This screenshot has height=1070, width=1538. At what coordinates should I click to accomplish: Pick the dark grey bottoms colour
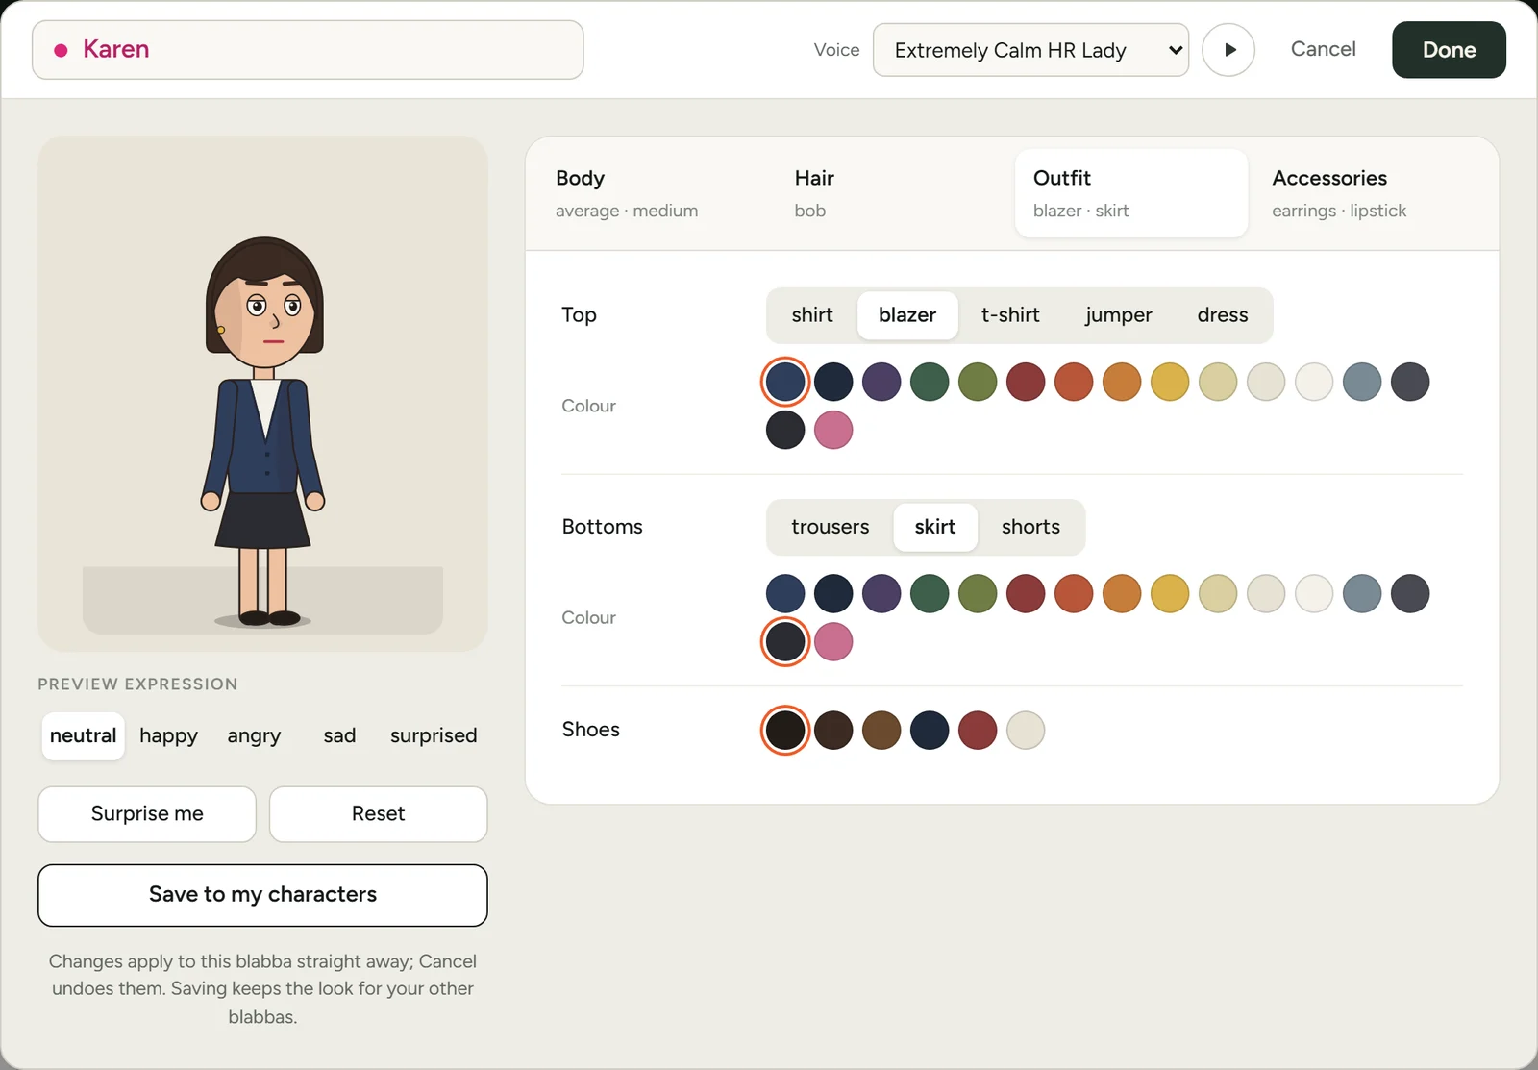[1410, 593]
